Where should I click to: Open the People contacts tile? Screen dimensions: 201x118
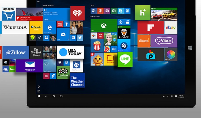46,38
